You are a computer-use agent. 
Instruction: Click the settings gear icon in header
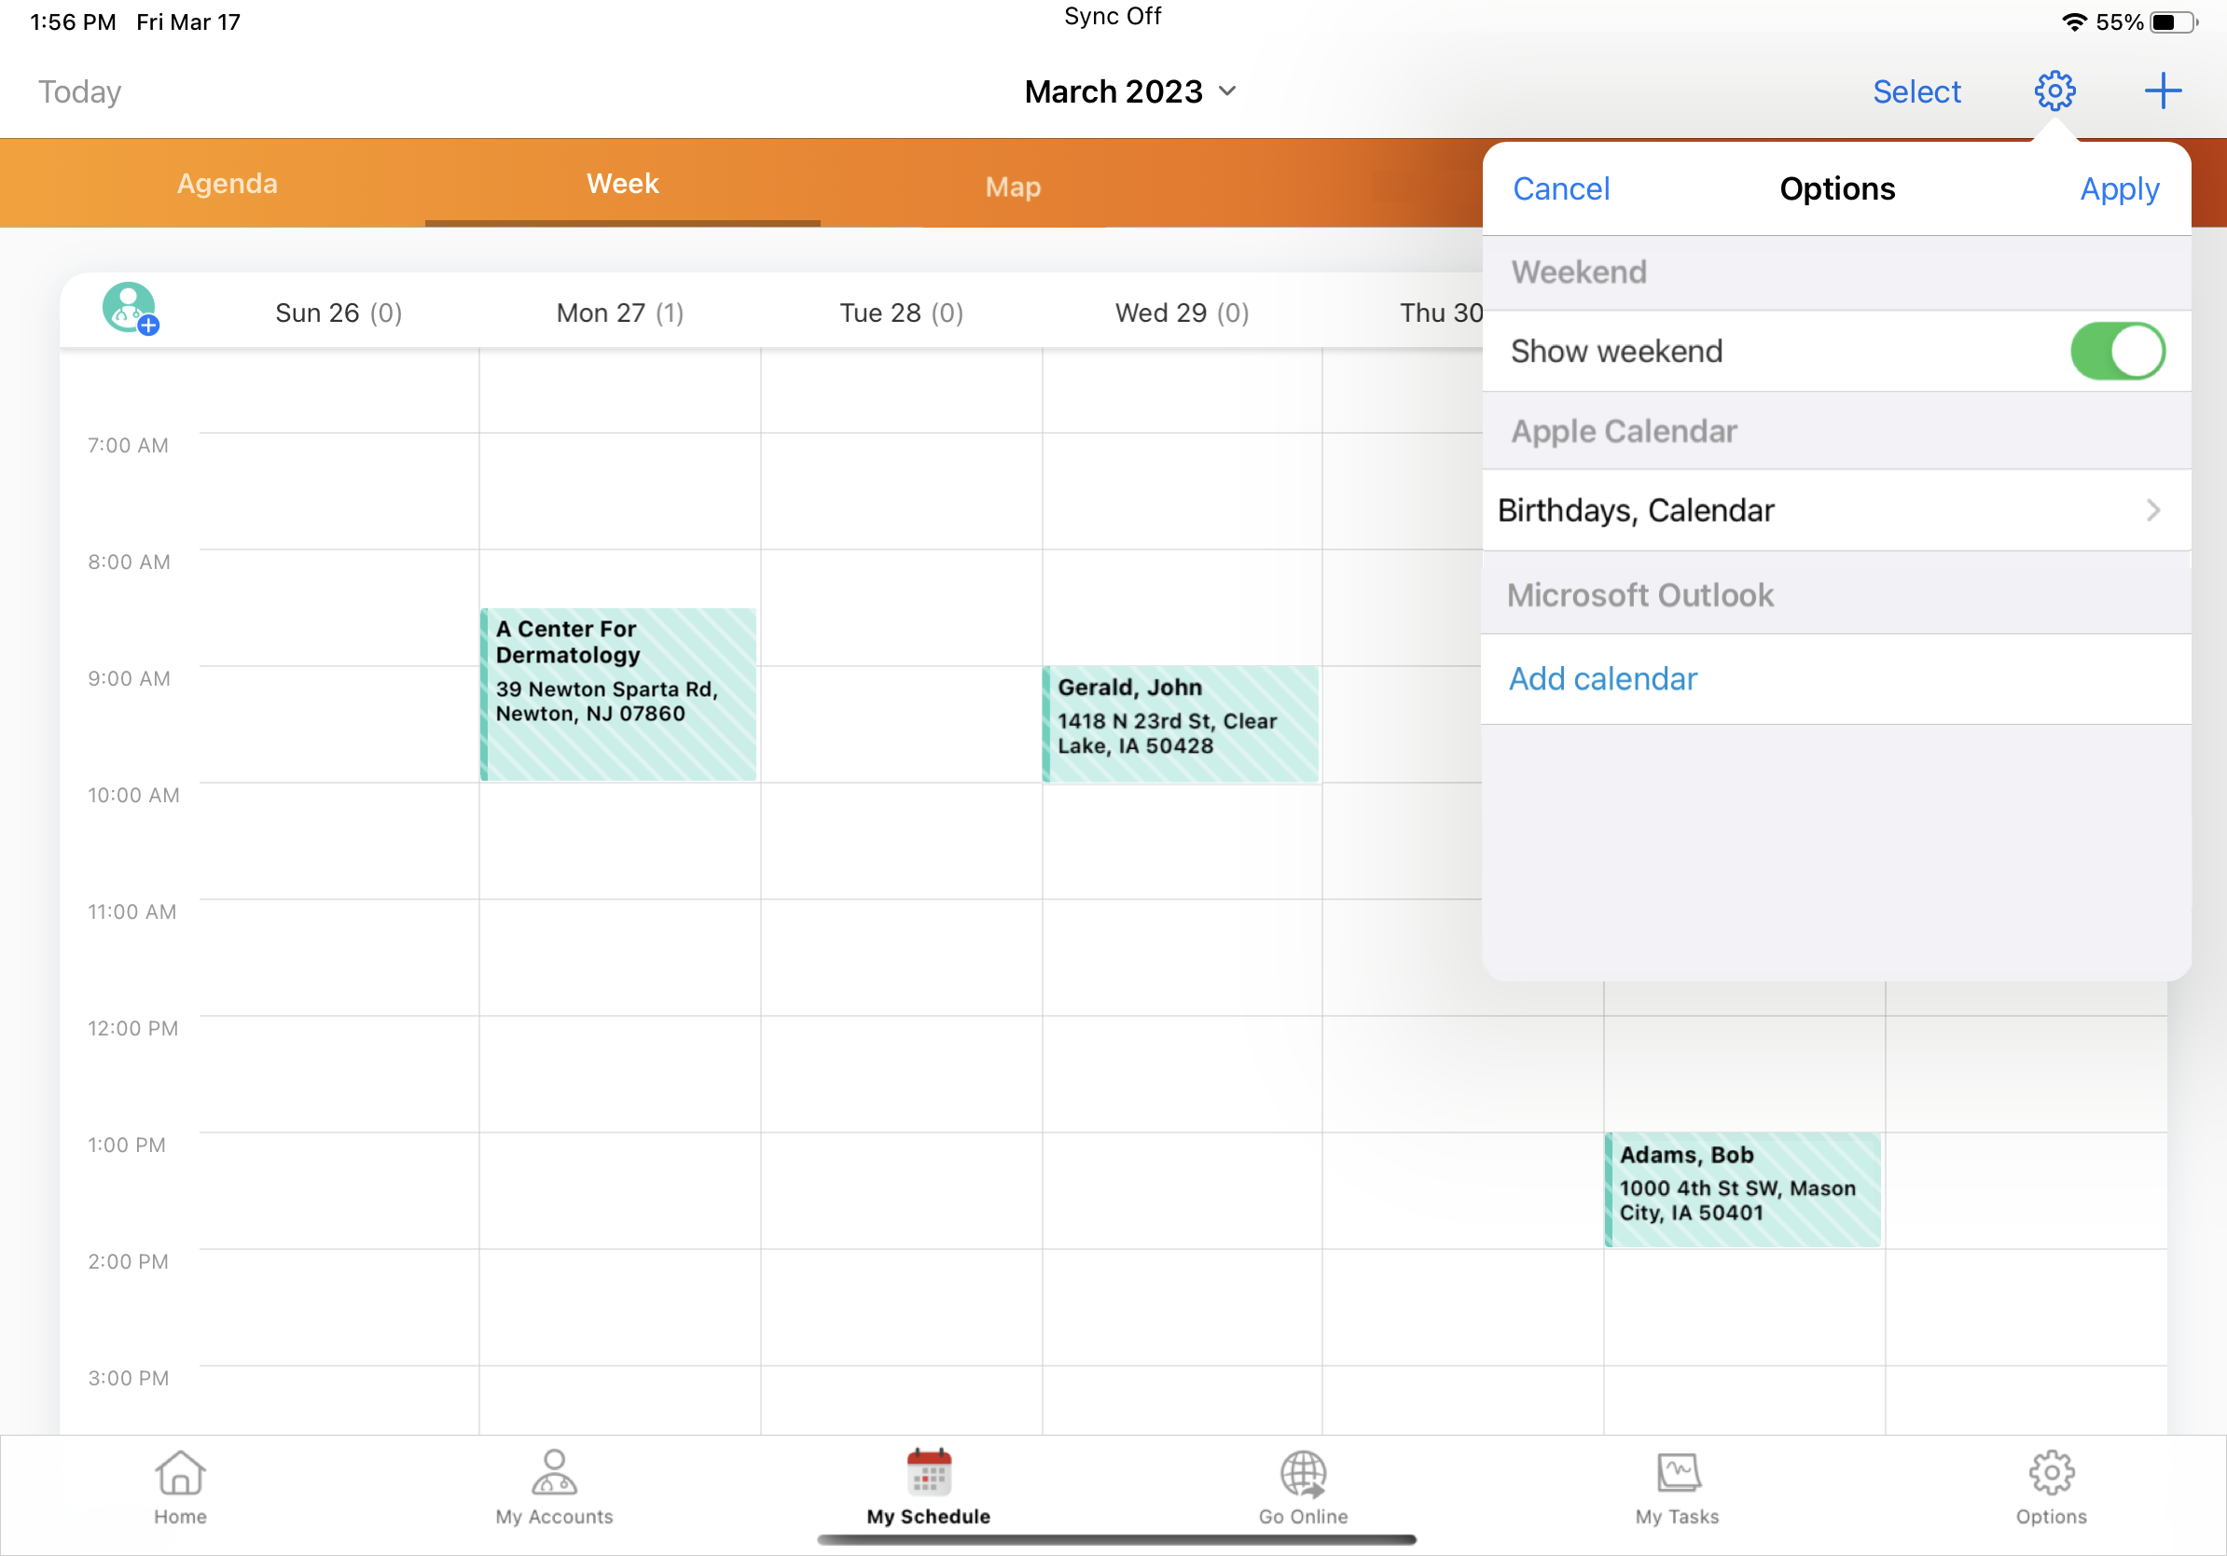2054,91
